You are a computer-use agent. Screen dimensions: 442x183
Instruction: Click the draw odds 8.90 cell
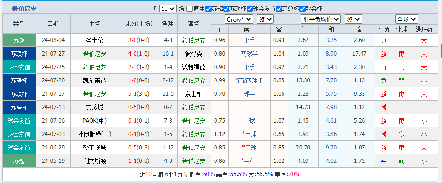[x=331, y=54]
